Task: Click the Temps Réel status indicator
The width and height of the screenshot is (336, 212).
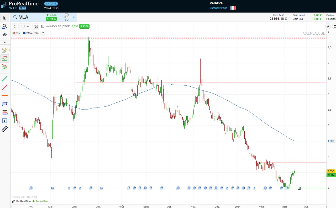Action: click(40, 201)
